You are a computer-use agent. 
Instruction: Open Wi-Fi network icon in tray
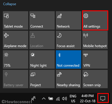point(58,99)
